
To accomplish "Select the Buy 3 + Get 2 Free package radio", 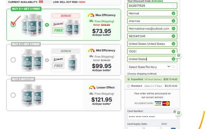I will pyautogui.click(x=13, y=25).
